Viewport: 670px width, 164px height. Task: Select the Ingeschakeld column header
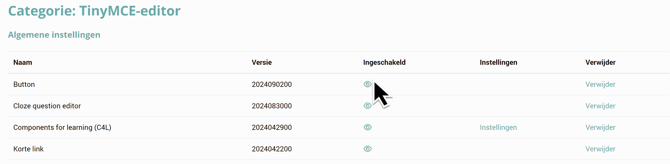384,63
